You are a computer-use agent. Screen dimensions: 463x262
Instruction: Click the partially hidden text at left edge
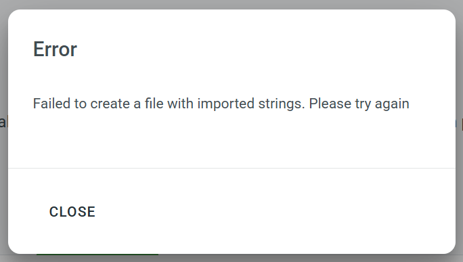click(3, 122)
